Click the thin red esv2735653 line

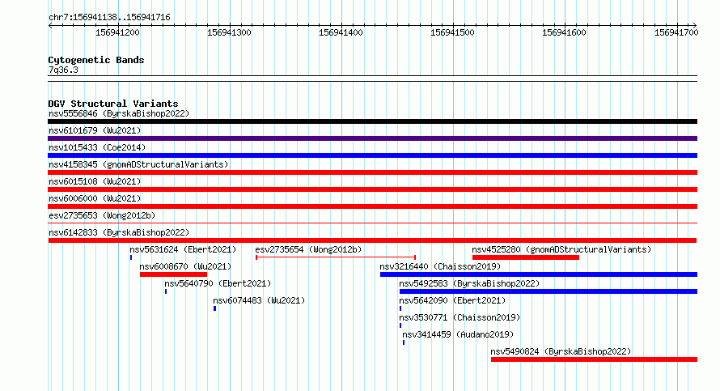(x=372, y=223)
